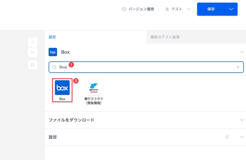
Task: Collapse the Box section chevron
Action: tap(242, 52)
